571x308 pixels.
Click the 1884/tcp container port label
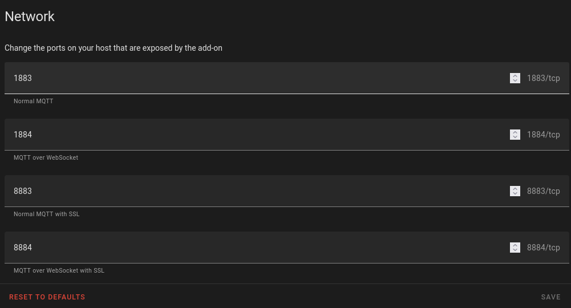(543, 135)
